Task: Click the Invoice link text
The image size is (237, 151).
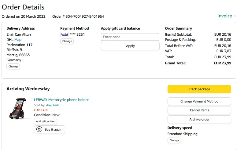Action: (224, 16)
